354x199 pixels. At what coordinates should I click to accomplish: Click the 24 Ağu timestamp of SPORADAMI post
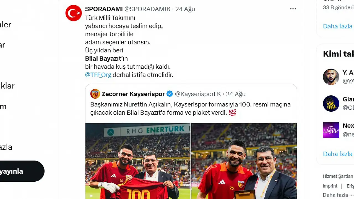pyautogui.click(x=185, y=9)
